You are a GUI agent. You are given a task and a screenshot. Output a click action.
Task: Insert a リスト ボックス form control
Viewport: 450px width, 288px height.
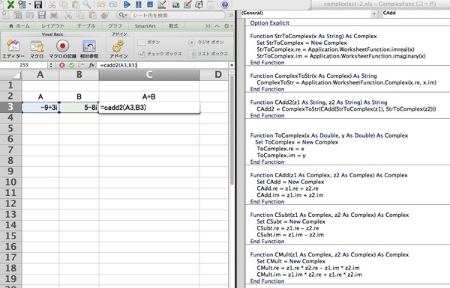(208, 54)
